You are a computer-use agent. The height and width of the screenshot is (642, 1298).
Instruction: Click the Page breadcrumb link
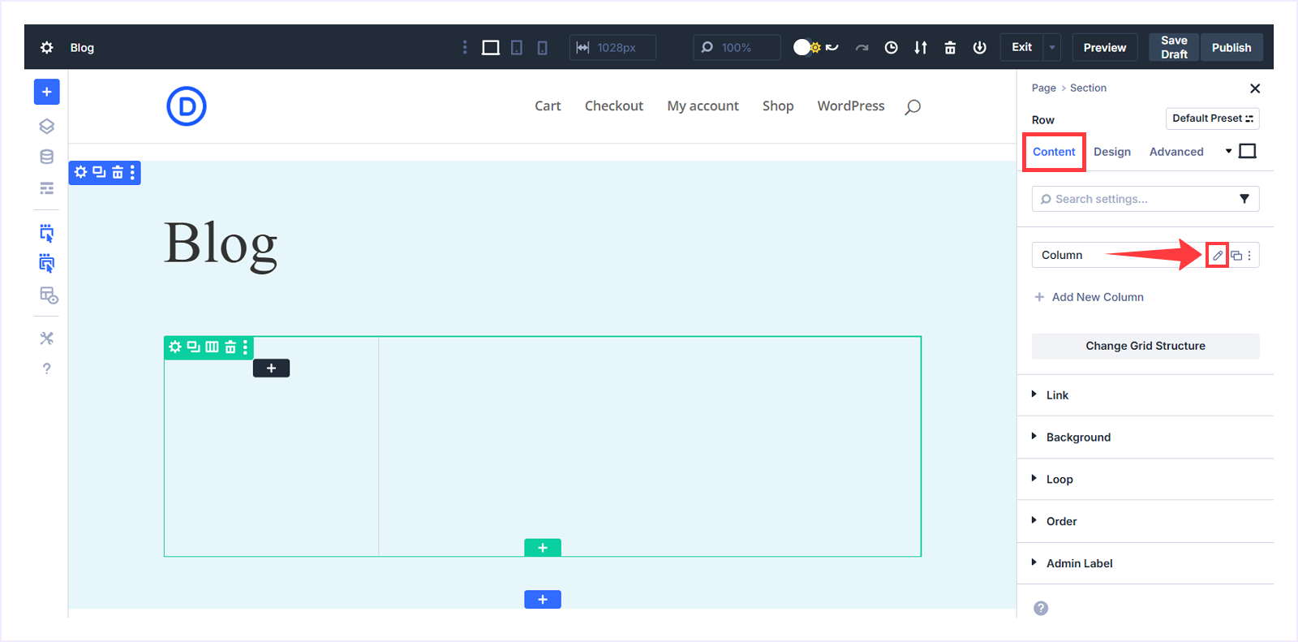(x=1044, y=88)
